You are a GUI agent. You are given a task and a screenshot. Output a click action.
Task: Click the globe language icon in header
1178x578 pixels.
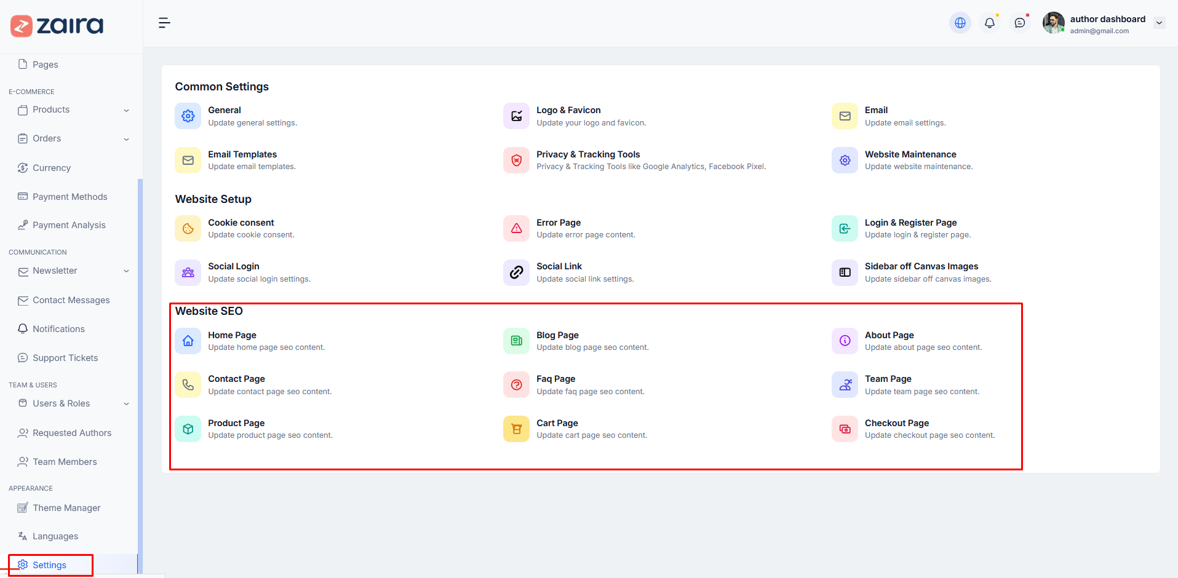(960, 23)
